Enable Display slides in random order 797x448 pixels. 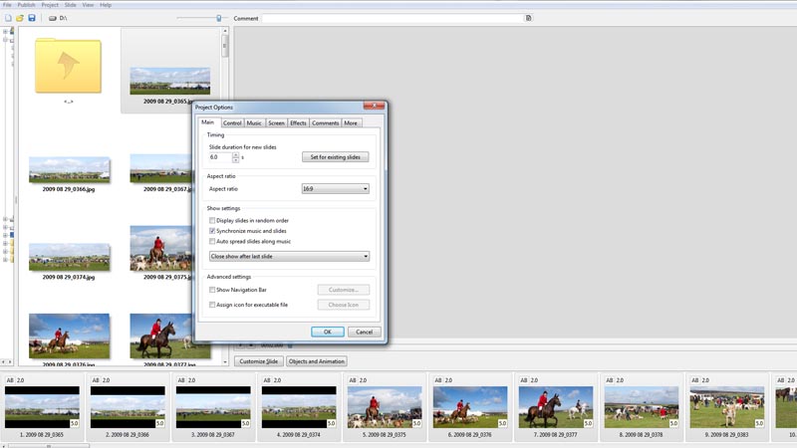coord(212,220)
